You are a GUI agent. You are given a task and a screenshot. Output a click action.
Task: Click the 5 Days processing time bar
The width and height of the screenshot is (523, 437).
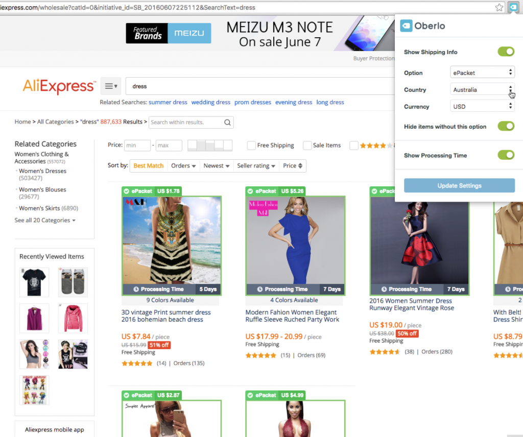coord(172,289)
